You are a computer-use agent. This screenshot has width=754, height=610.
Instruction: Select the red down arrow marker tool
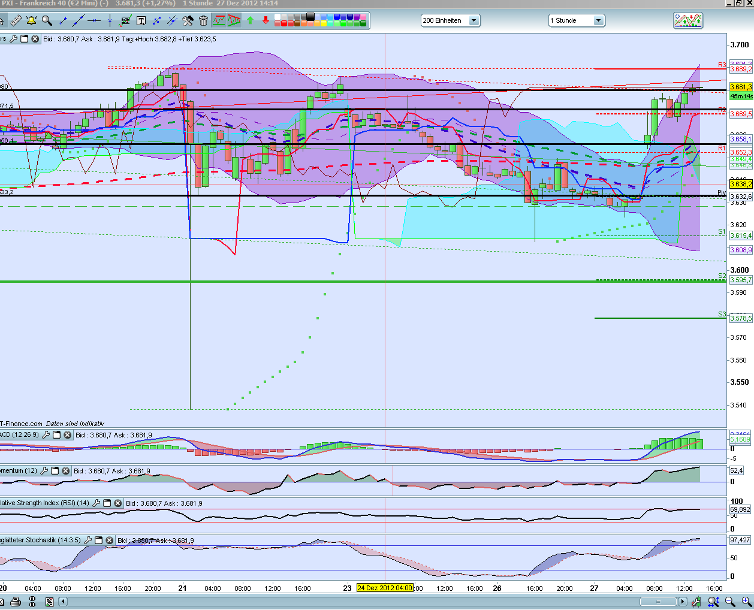(x=266, y=20)
